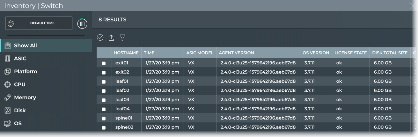
Task: Check the spine02 row checkbox
Action: [x=104, y=128]
